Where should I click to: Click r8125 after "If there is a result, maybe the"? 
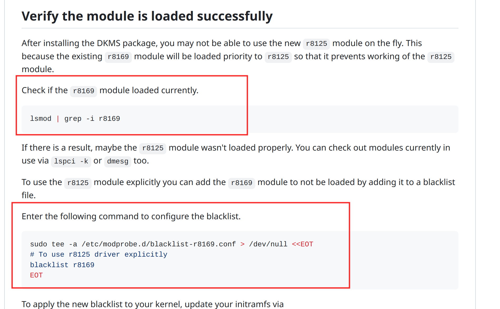tap(153, 148)
